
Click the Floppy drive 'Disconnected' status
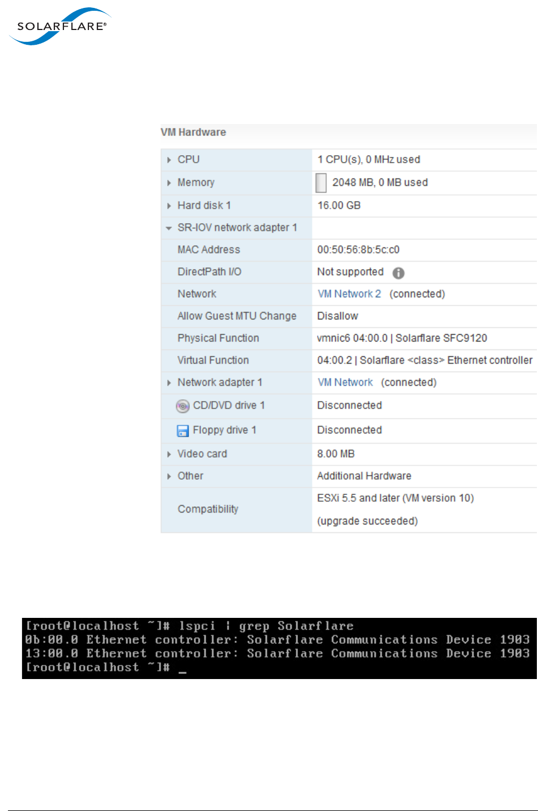click(349, 430)
